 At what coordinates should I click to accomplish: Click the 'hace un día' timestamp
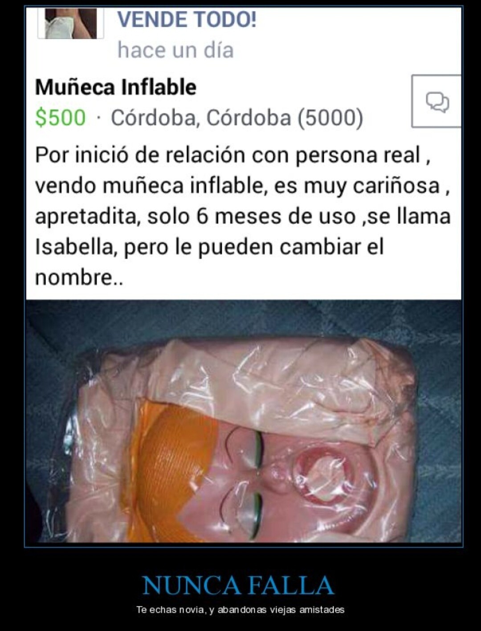point(175,49)
